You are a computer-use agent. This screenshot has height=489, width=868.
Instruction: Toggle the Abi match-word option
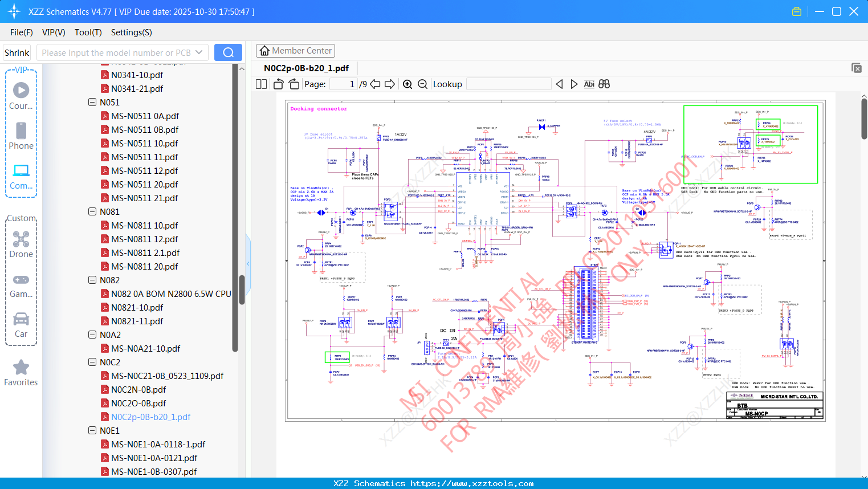pos(589,84)
